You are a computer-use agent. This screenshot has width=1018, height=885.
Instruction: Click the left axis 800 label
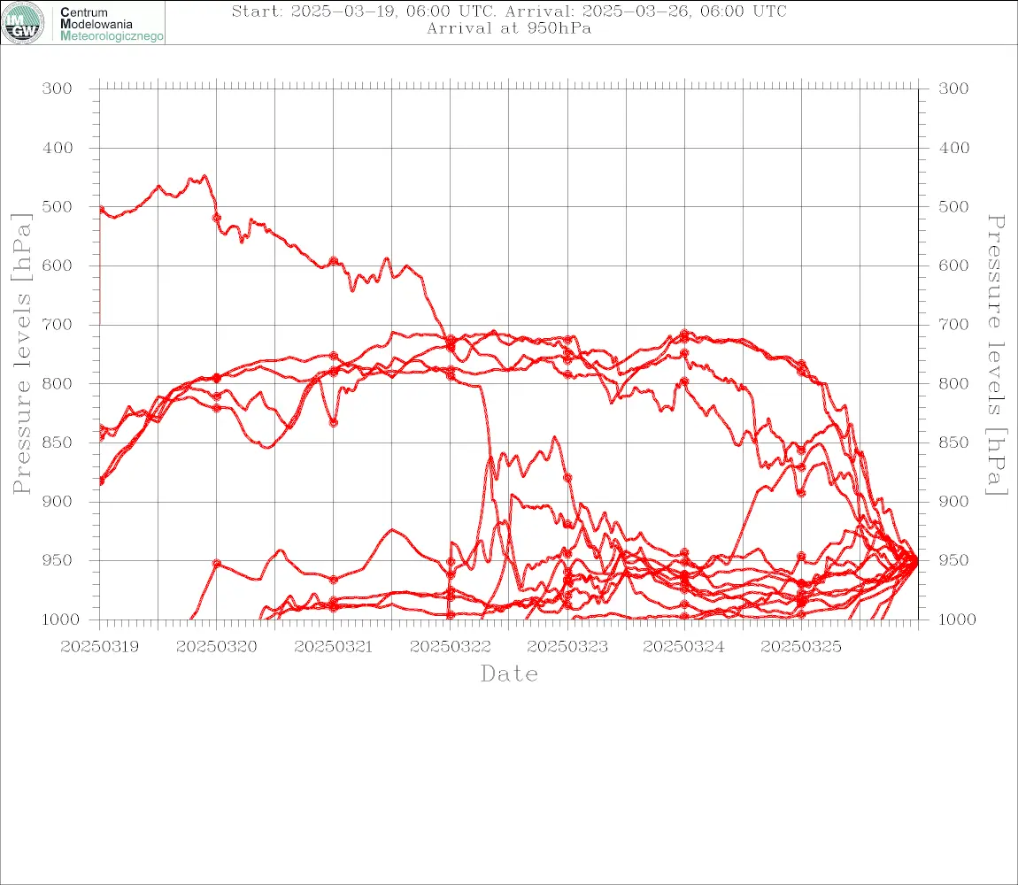coord(58,384)
